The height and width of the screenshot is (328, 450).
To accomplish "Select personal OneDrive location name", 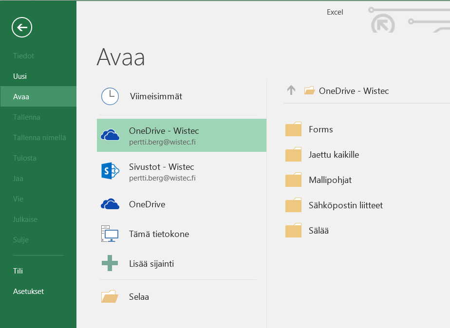I will click(x=147, y=204).
